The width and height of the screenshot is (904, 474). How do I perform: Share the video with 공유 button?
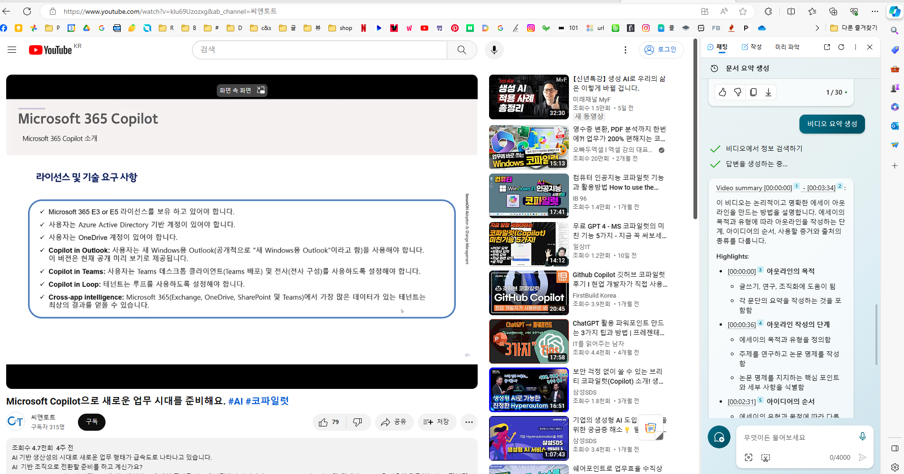coord(394,422)
